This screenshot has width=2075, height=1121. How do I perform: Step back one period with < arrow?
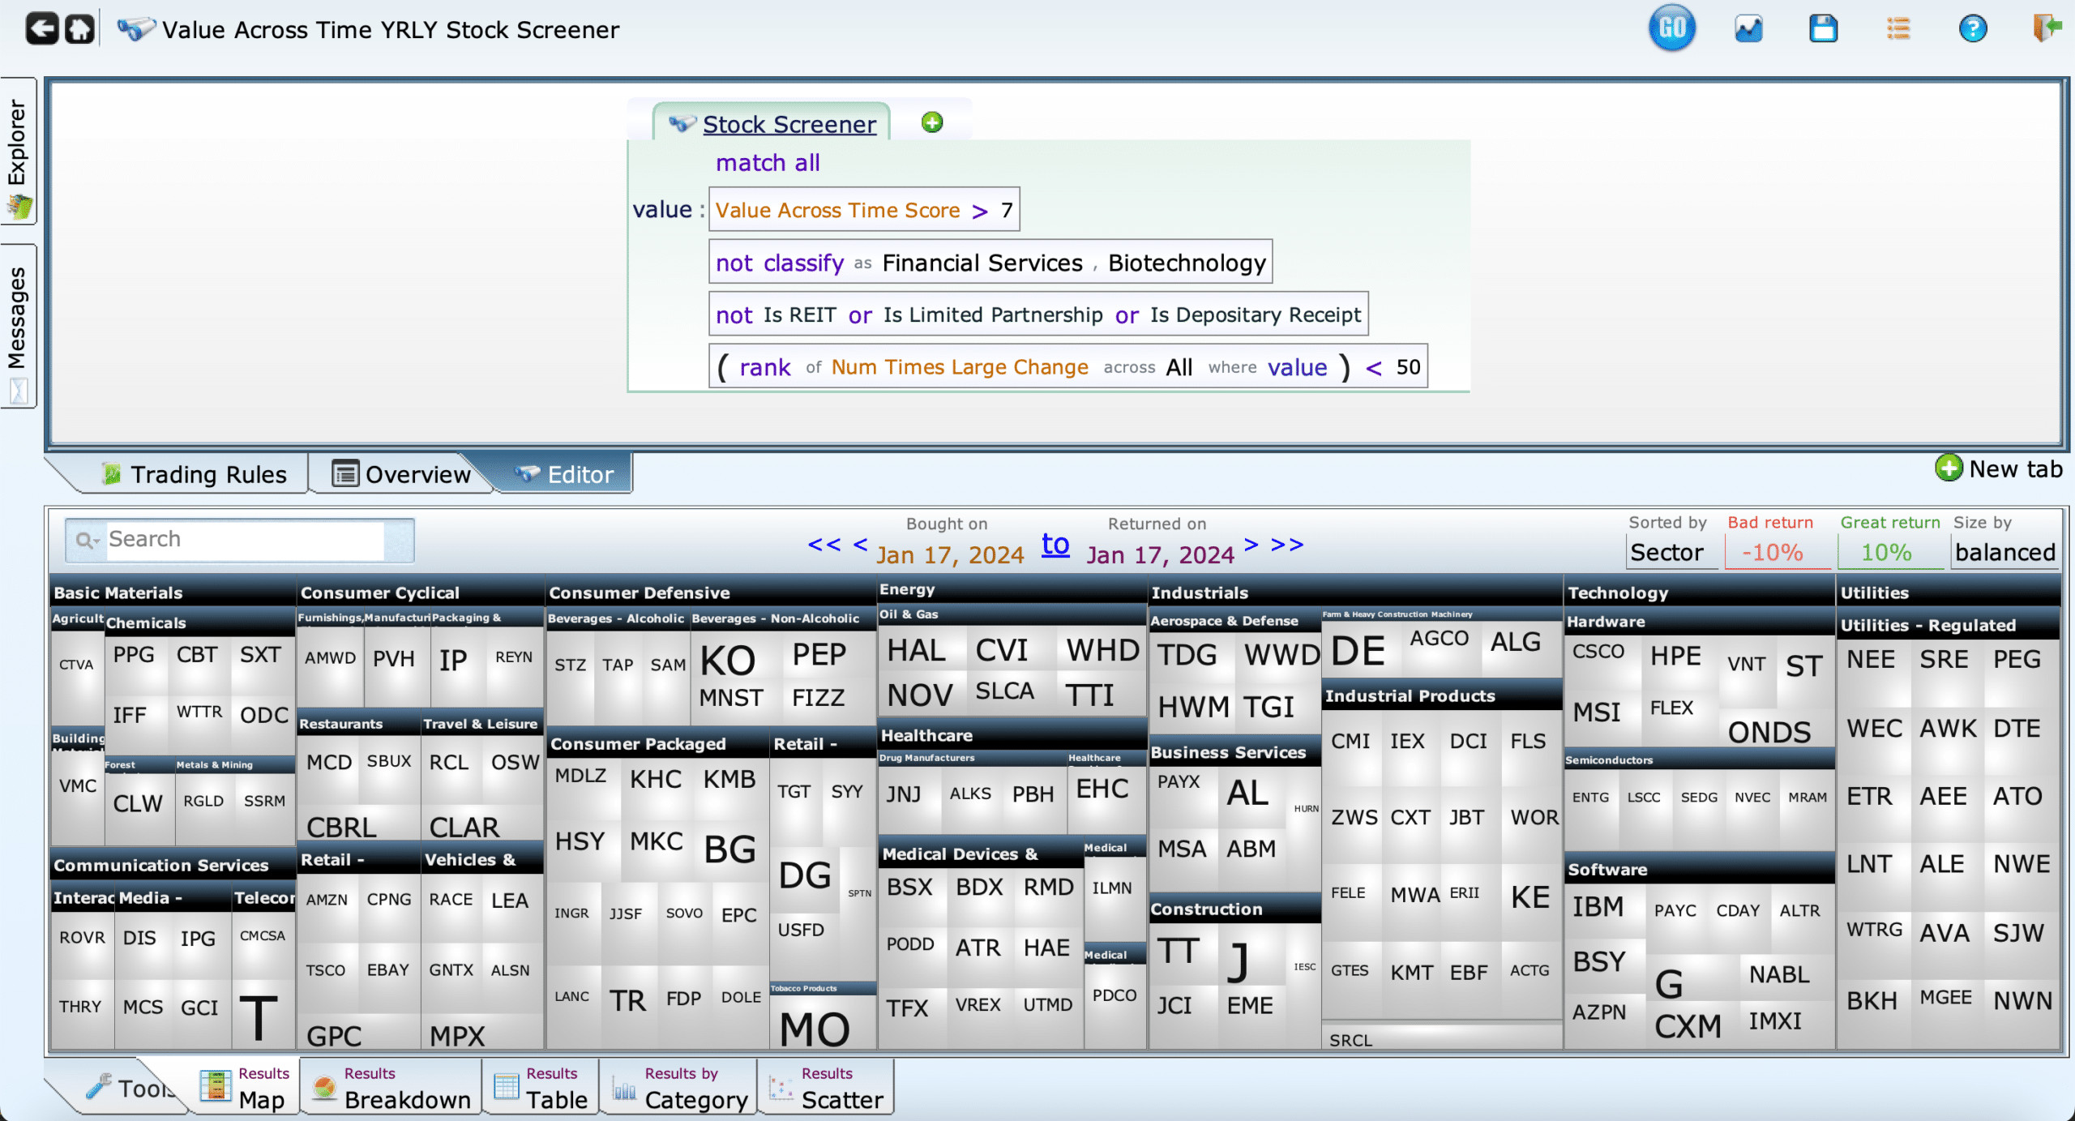click(x=861, y=544)
